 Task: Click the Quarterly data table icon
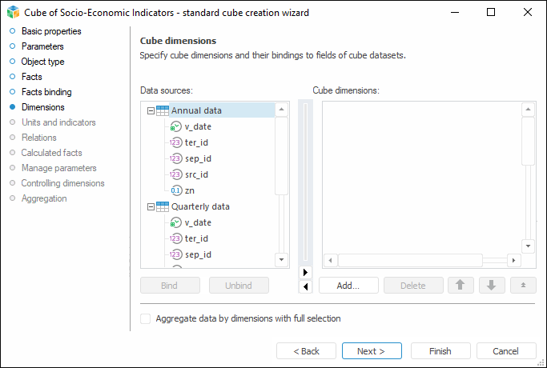tap(162, 206)
